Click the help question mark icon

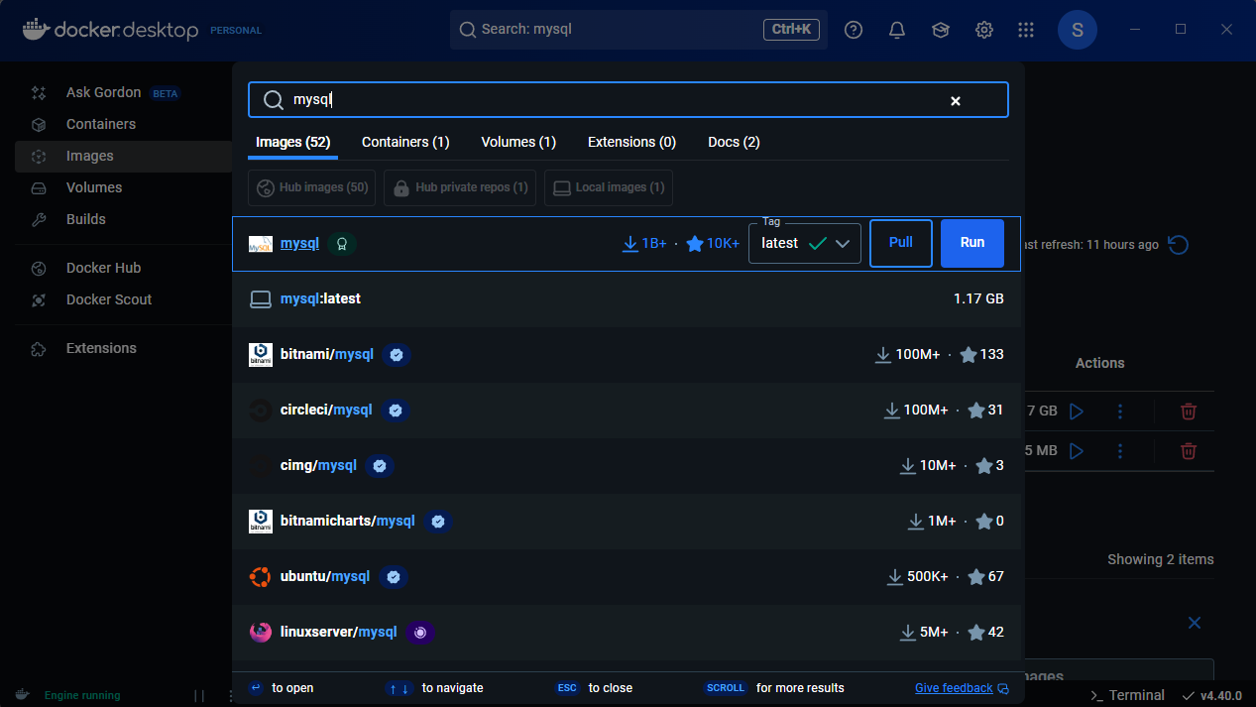(x=854, y=30)
